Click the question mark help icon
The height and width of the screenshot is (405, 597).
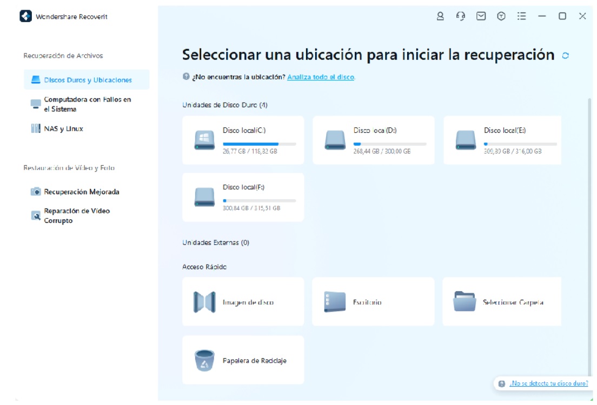(186, 77)
